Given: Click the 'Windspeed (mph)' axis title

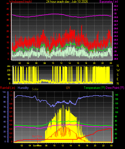Looking at the screenshot, I should 20,2.
